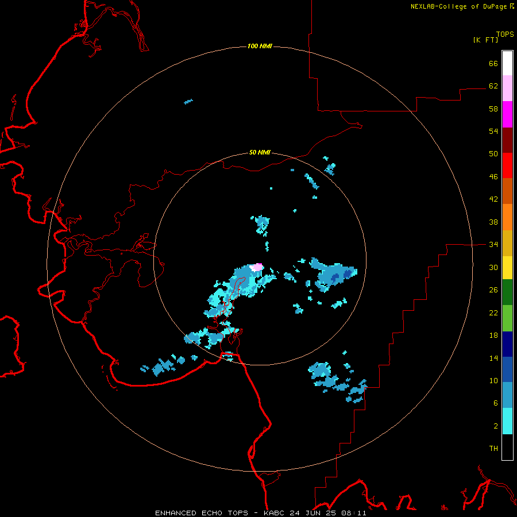Click the gold legend swatch
The width and height of the screenshot is (517, 517).
507,243
